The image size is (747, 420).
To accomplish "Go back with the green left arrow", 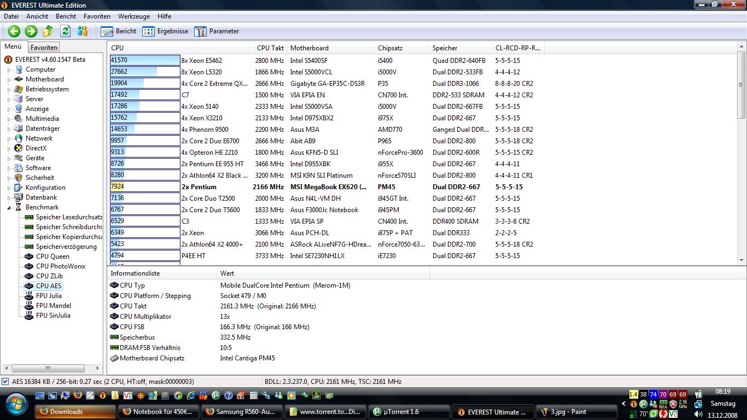I will [x=14, y=31].
